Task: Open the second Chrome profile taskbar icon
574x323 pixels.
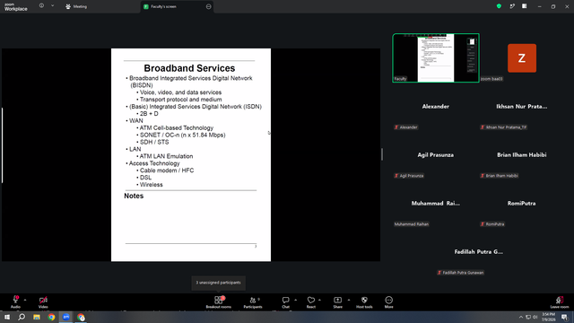Action: pyautogui.click(x=81, y=317)
